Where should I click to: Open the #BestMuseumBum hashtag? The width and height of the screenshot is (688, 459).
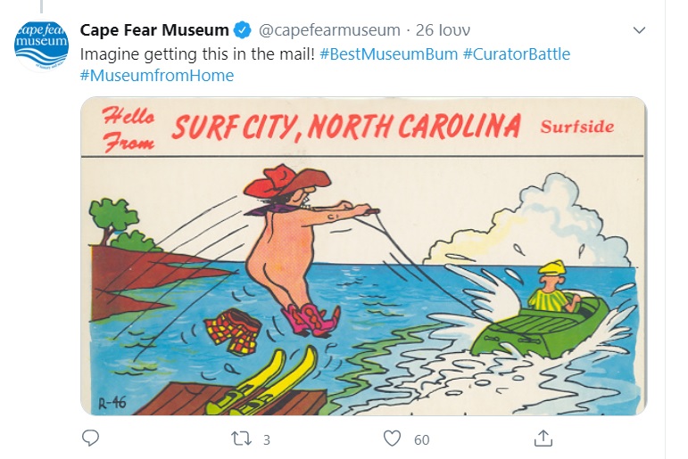pyautogui.click(x=387, y=53)
